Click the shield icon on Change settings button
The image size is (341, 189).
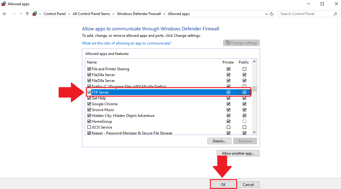(228, 43)
